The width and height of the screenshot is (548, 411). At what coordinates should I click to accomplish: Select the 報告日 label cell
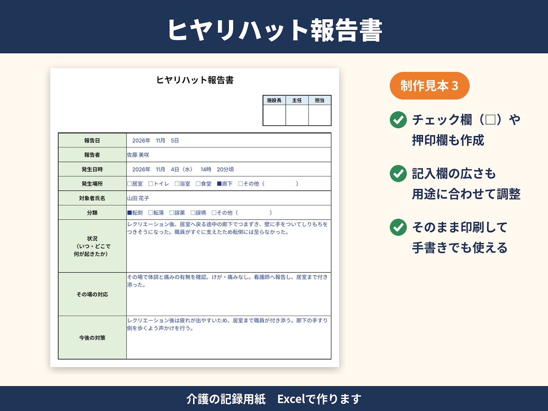(x=92, y=141)
